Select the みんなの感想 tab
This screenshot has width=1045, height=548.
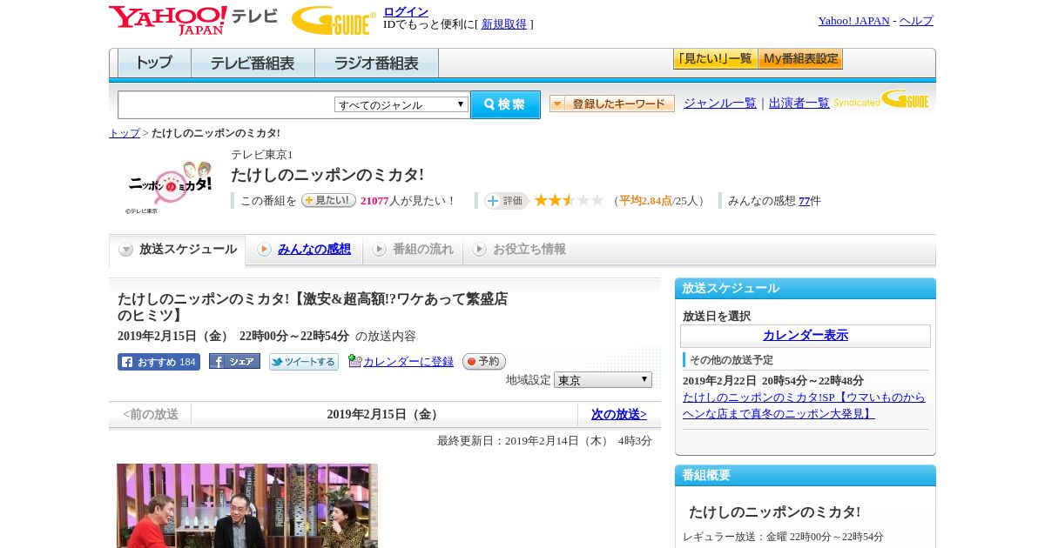coord(305,250)
